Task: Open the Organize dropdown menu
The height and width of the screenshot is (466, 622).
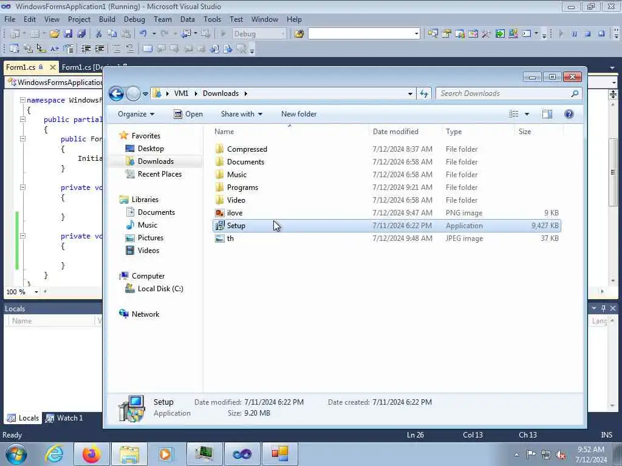Action: (135, 114)
